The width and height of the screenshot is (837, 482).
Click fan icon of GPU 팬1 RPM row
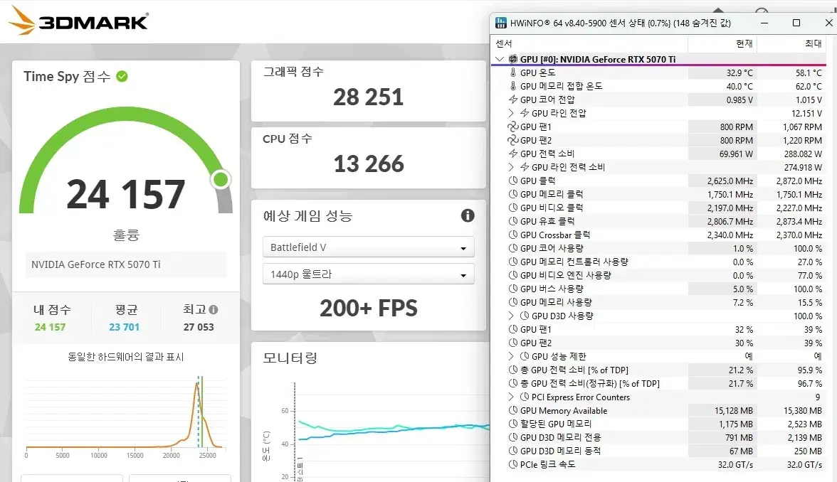point(513,127)
